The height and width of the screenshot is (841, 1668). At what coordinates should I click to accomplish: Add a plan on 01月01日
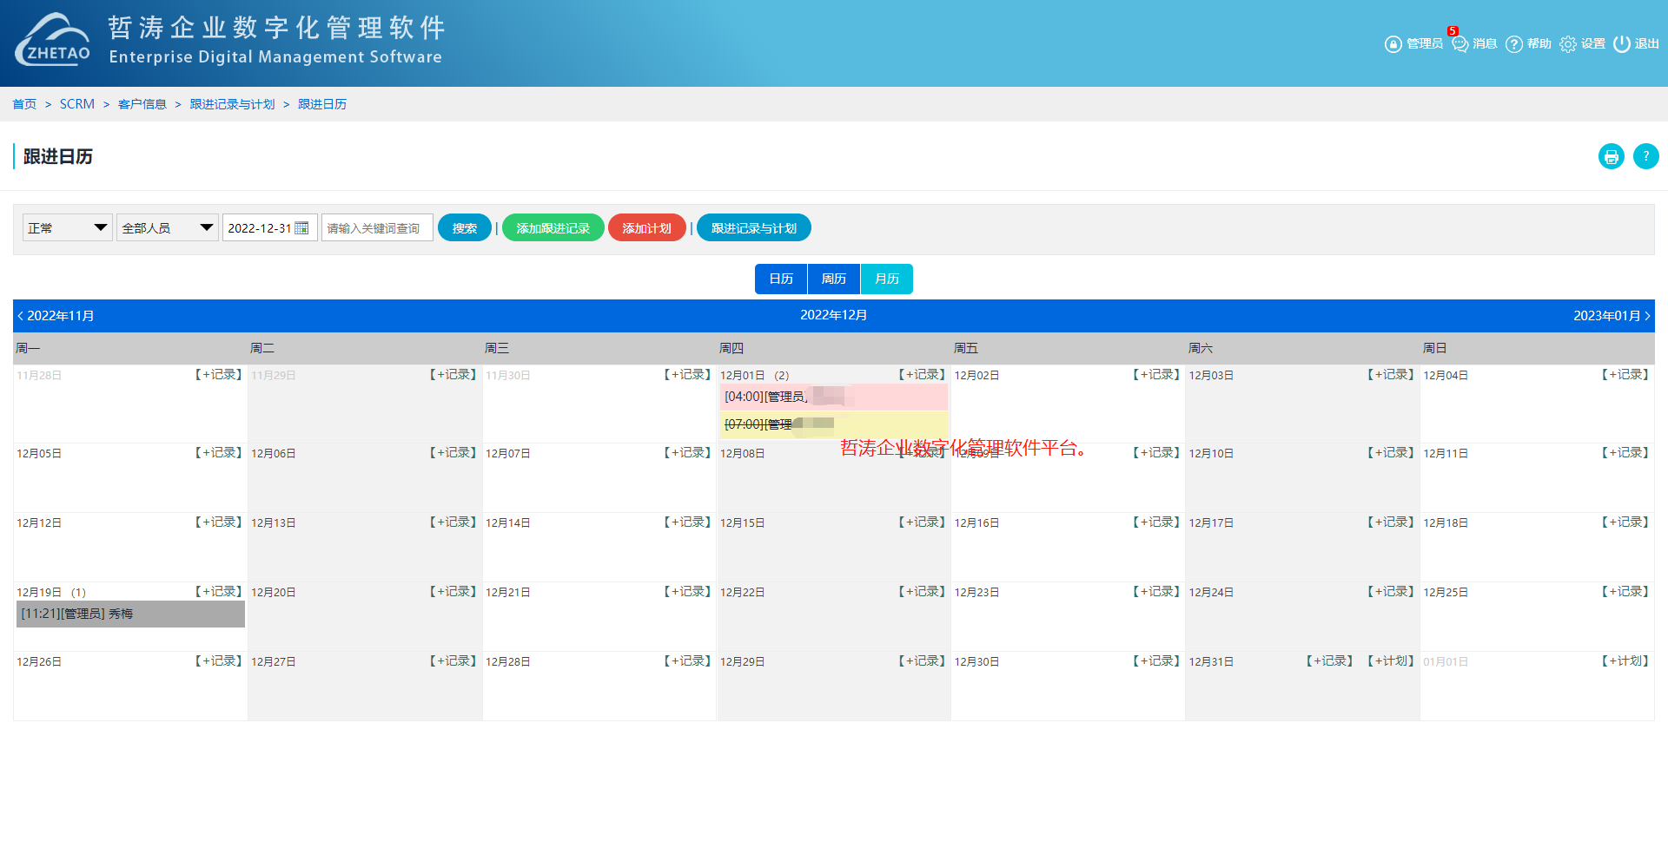tap(1625, 661)
